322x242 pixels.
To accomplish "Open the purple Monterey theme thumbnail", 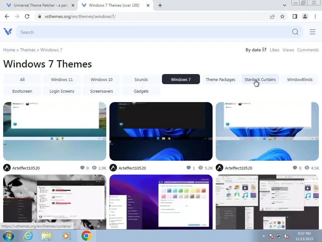I will pyautogui.click(x=161, y=202).
